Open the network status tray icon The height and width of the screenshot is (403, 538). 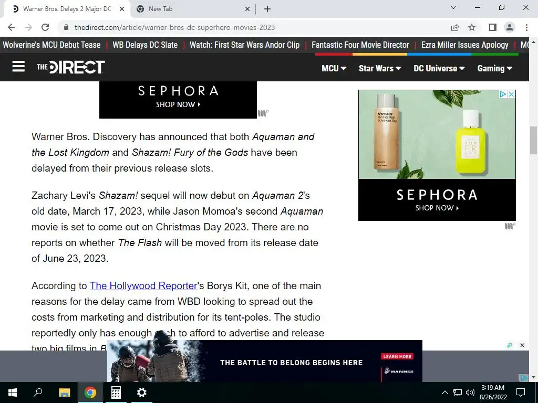[458, 393]
